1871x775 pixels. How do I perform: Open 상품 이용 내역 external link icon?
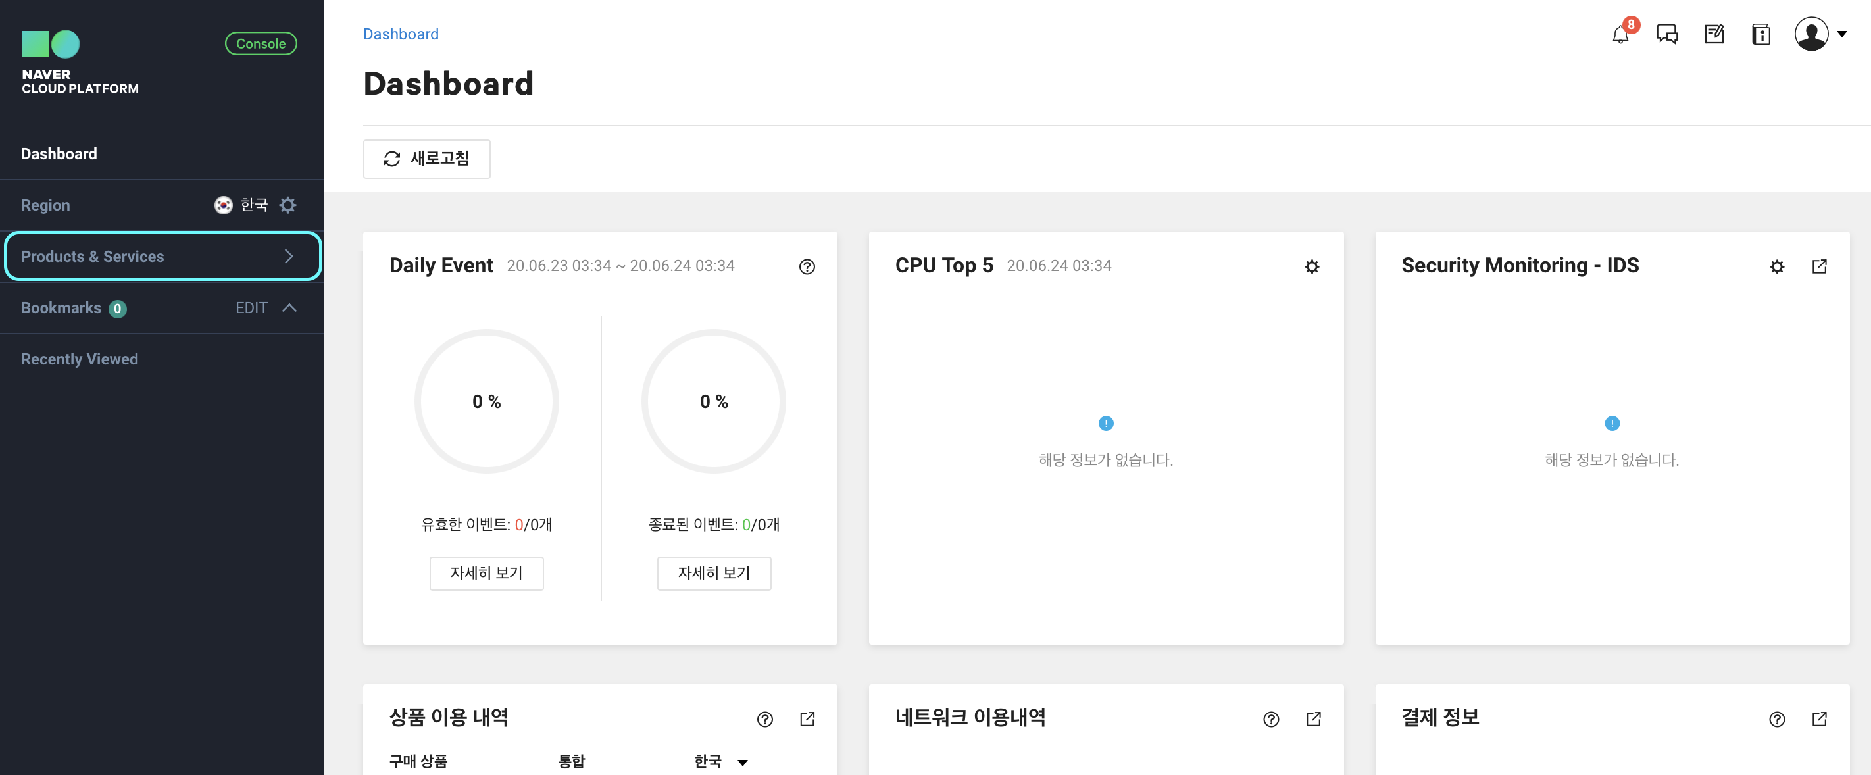pyautogui.click(x=806, y=719)
